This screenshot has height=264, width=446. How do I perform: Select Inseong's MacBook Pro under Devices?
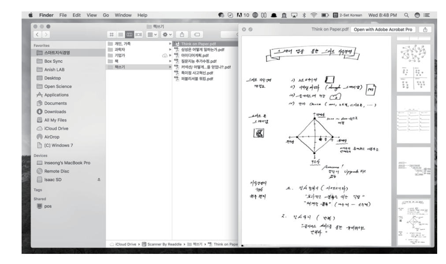68,163
